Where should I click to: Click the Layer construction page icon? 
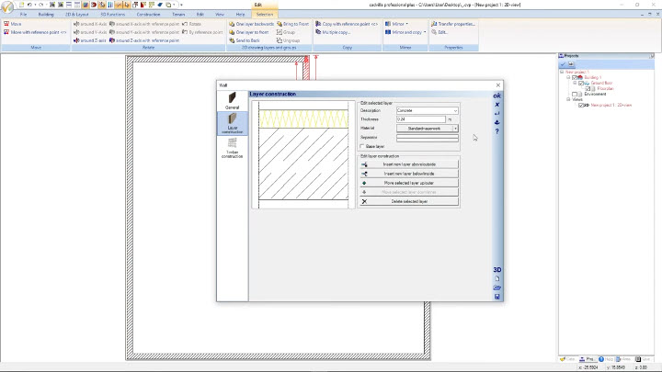coord(232,121)
